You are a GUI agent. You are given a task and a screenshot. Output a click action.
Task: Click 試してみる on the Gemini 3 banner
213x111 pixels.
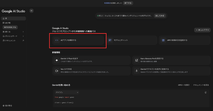(160, 16)
